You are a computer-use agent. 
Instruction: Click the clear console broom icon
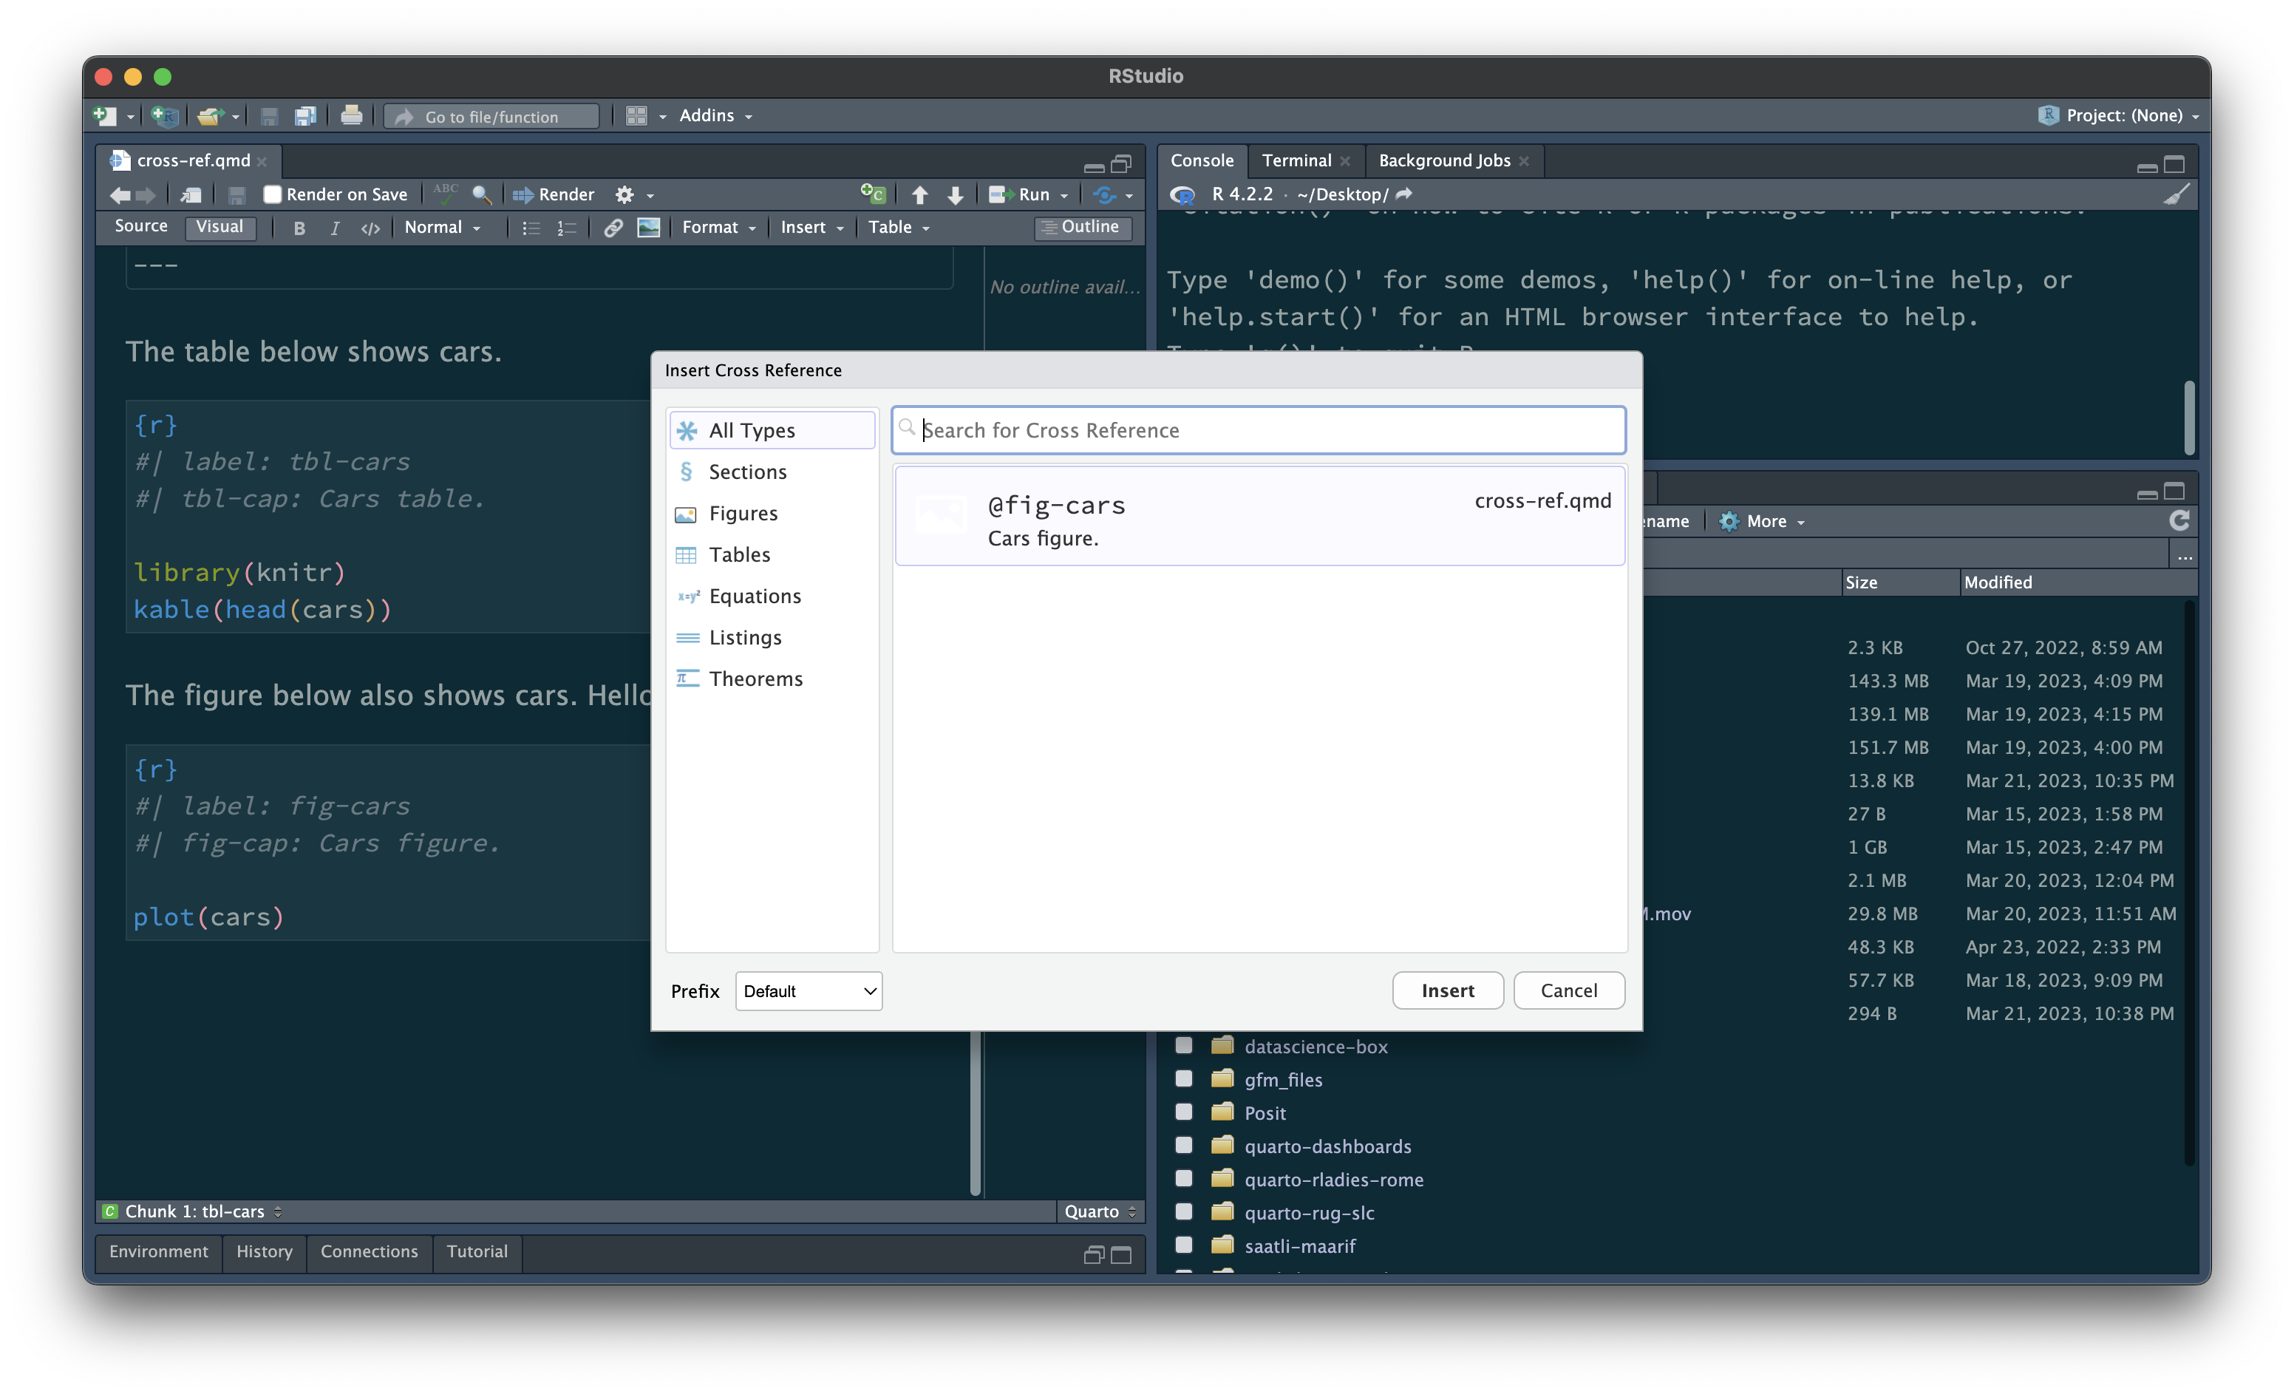pos(2176,194)
